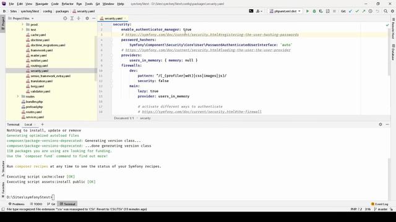Open the Database side tool window
The height and width of the screenshot is (222, 396).
tap(394, 52)
